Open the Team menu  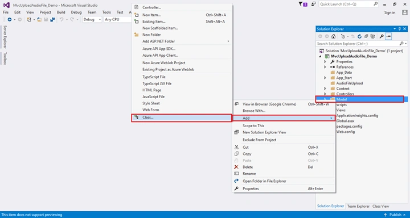92,12
